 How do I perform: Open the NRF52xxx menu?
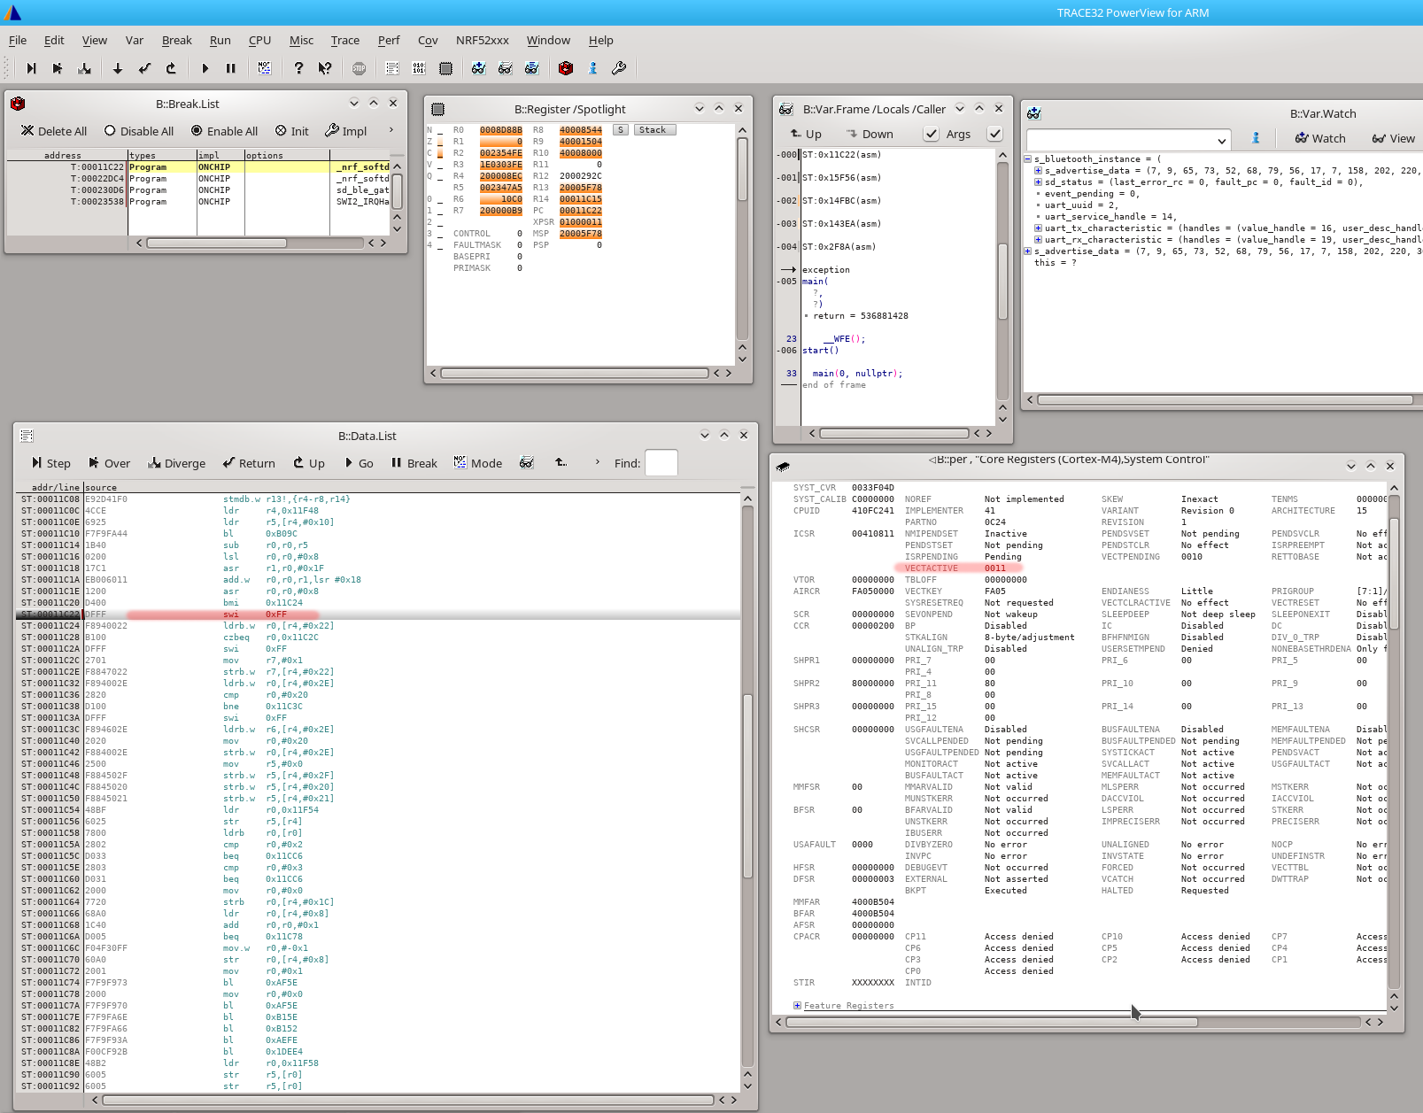click(x=482, y=40)
